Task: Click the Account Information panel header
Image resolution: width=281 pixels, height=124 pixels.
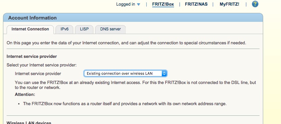Action: tap(133, 18)
